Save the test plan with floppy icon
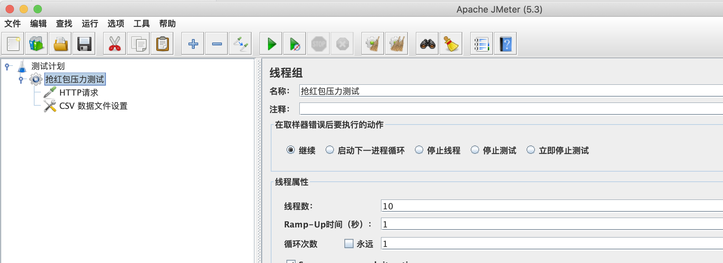The image size is (723, 263). [84, 44]
